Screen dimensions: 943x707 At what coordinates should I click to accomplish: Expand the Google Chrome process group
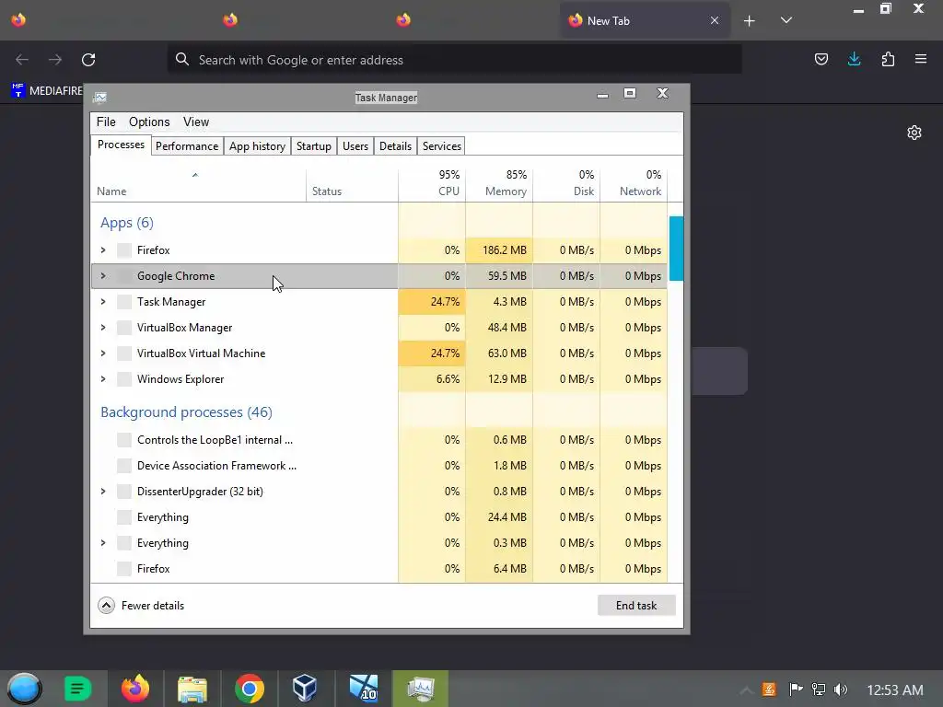tap(103, 276)
